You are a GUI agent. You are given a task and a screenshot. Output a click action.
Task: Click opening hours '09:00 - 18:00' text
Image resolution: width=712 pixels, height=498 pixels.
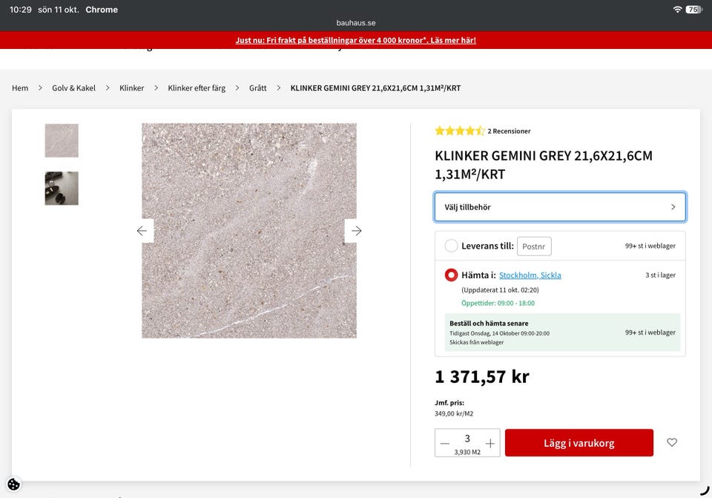[x=516, y=303]
